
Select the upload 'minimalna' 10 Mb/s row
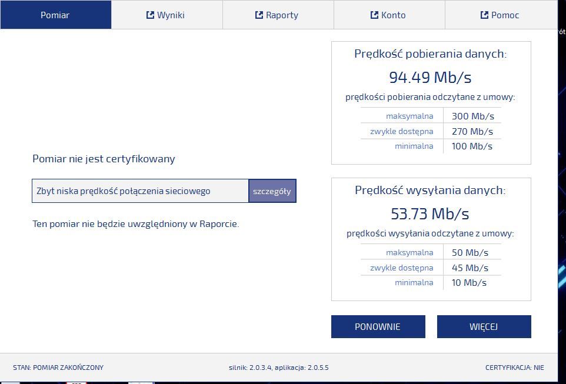click(431, 282)
